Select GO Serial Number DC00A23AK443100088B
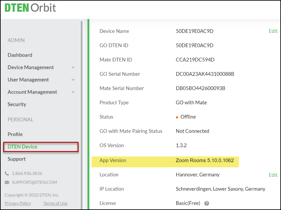 point(205,74)
